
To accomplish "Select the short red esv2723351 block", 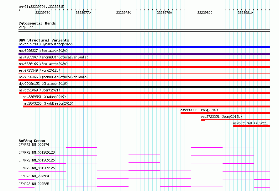I will point(203,120).
